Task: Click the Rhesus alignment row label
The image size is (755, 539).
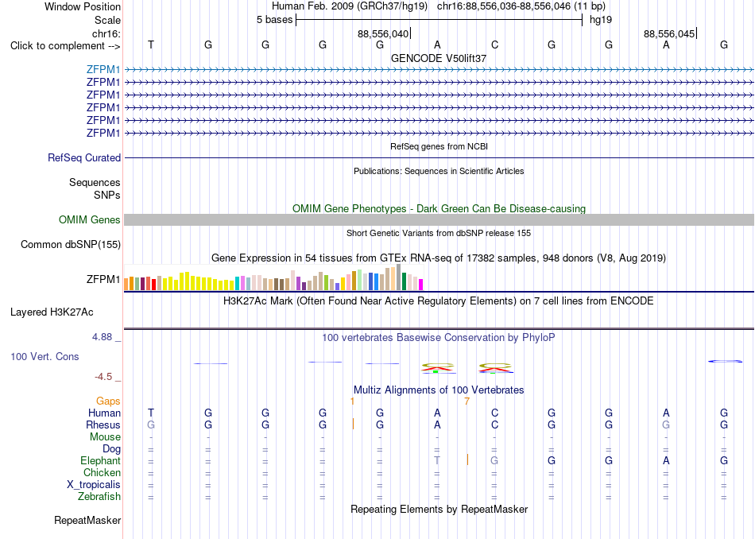Action: [x=103, y=425]
